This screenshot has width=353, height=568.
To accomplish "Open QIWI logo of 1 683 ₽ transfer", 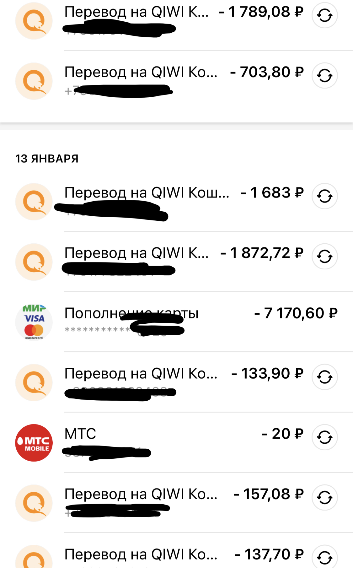I will [34, 202].
